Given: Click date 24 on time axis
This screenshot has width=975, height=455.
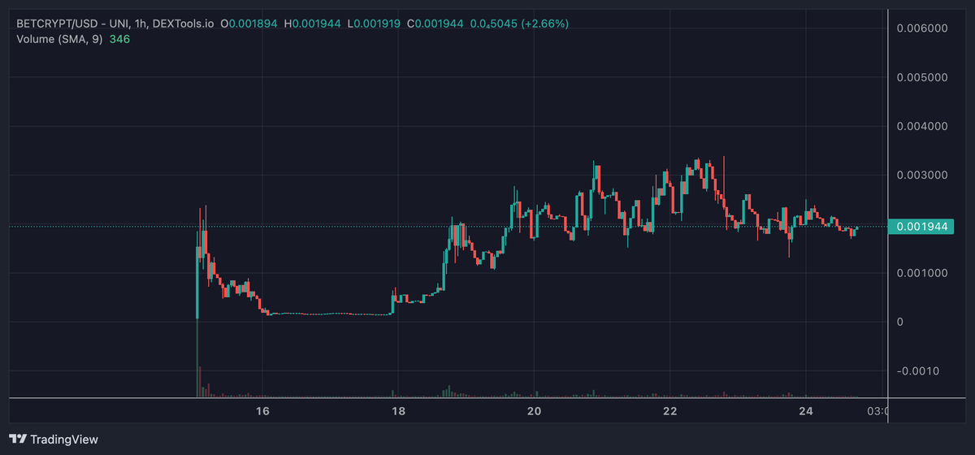Looking at the screenshot, I should coord(806,412).
